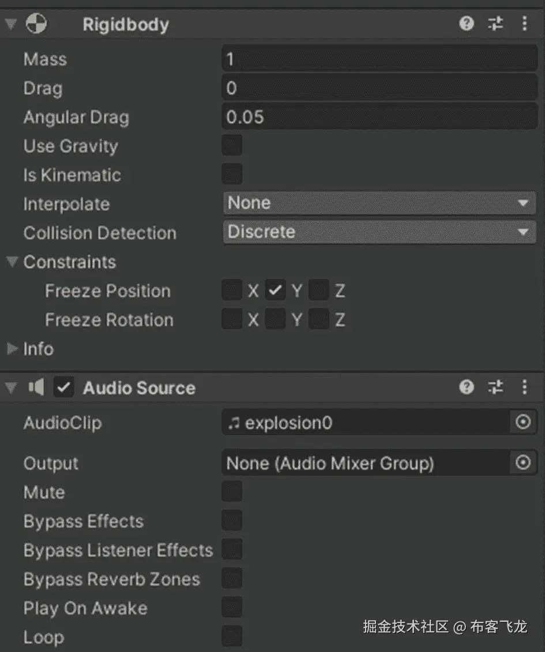The height and width of the screenshot is (652, 545).
Task: Open the Output mixer group picker
Action: click(x=523, y=463)
